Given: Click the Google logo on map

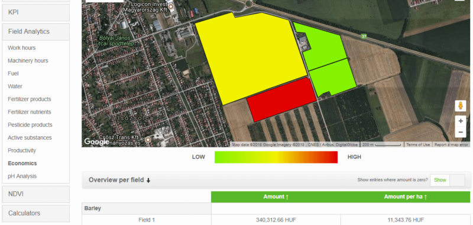Looking at the screenshot, I should coord(96,142).
